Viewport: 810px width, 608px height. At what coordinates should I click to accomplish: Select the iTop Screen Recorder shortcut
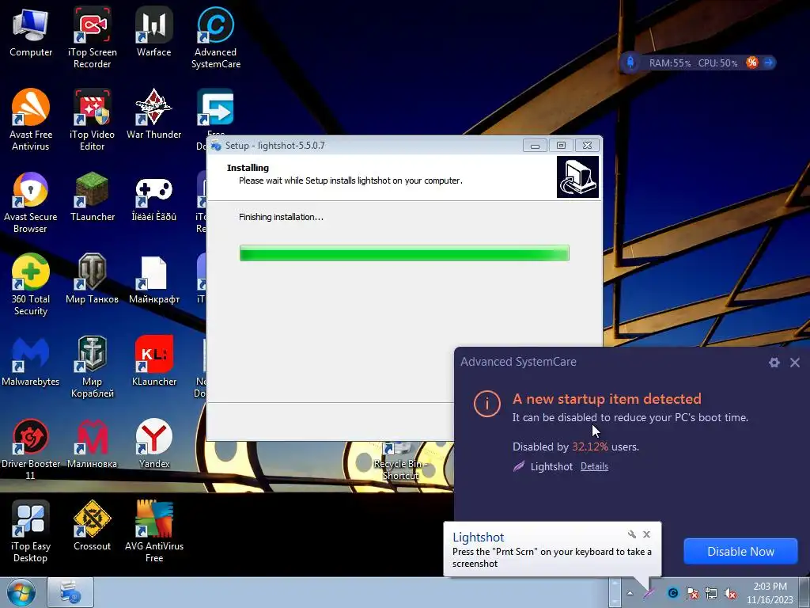point(92,37)
